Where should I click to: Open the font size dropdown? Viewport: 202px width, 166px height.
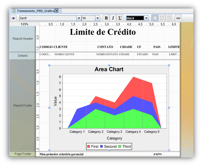pyautogui.click(x=98, y=18)
